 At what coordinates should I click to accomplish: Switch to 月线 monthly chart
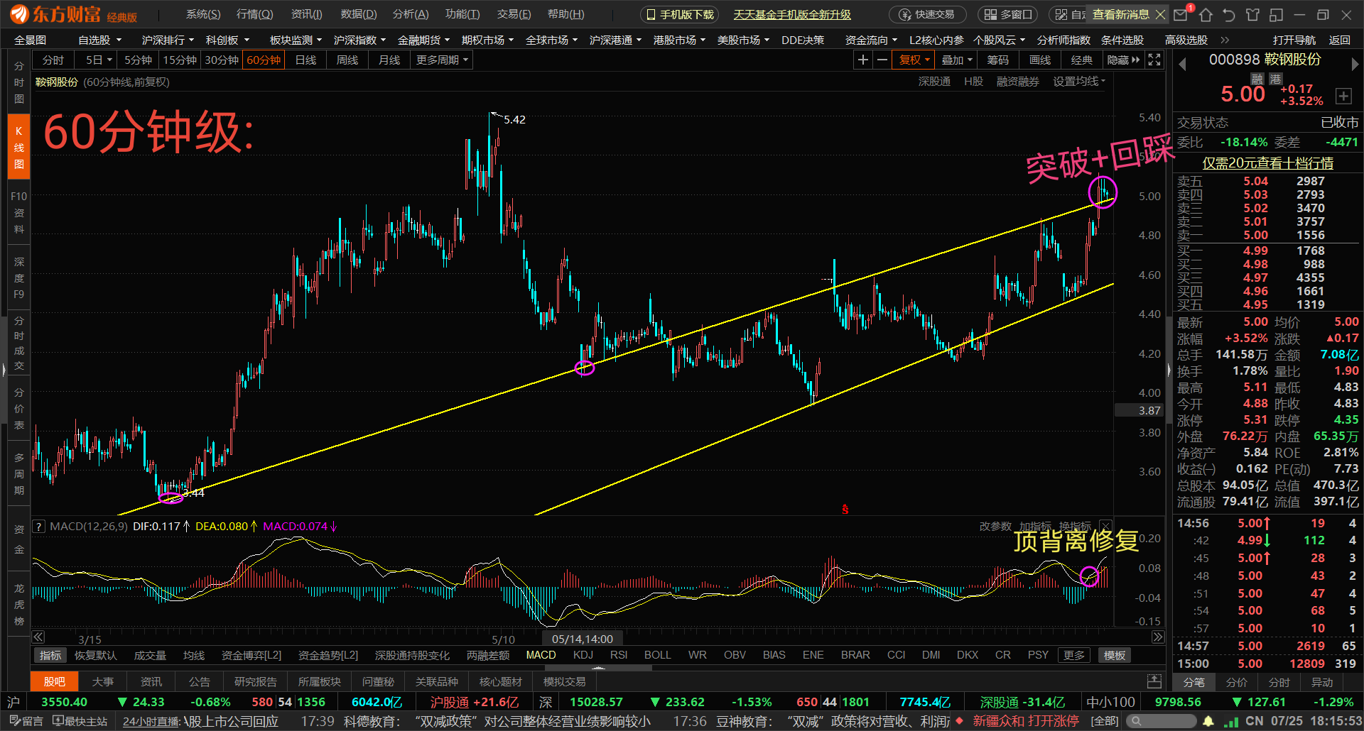point(389,60)
